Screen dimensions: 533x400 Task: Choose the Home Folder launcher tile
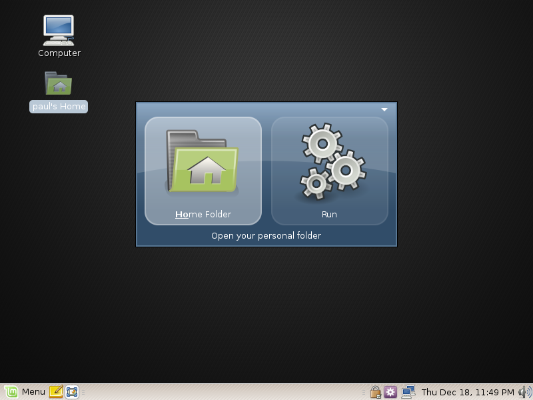coord(203,171)
